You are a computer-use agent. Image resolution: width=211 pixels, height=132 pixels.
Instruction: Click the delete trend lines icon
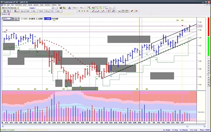[x=109, y=11]
